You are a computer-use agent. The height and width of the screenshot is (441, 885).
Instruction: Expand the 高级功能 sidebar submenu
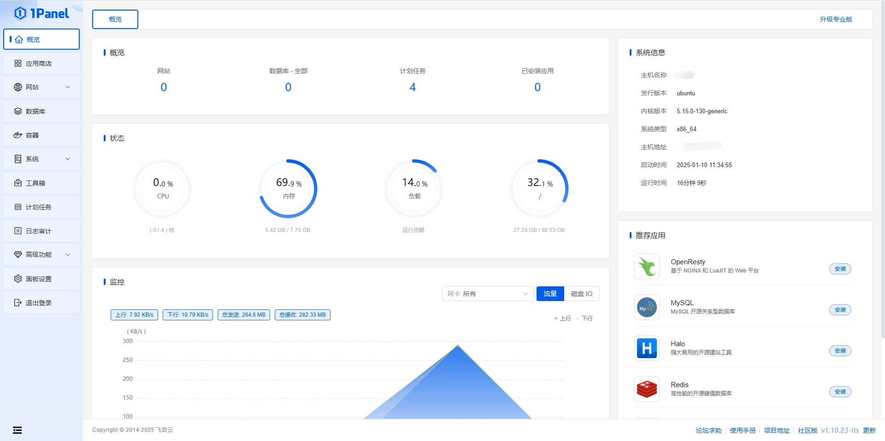68,255
